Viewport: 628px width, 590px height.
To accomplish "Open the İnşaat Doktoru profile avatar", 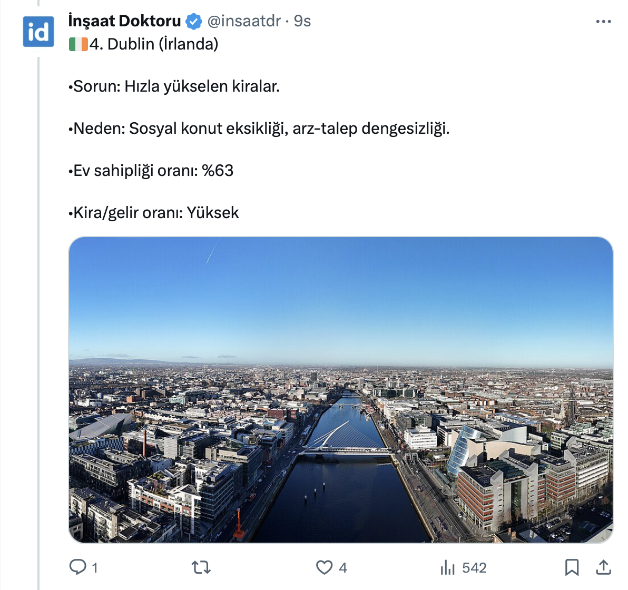I will pyautogui.click(x=38, y=32).
